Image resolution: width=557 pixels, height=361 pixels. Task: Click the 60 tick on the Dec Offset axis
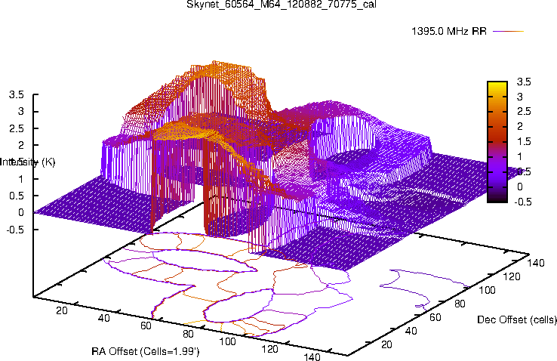[x=435, y=317]
